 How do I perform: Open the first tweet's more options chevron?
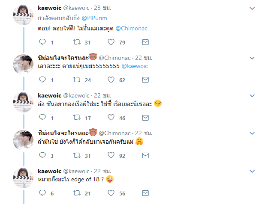(x=252, y=8)
